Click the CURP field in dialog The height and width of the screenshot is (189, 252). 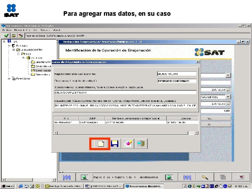click(x=177, y=81)
